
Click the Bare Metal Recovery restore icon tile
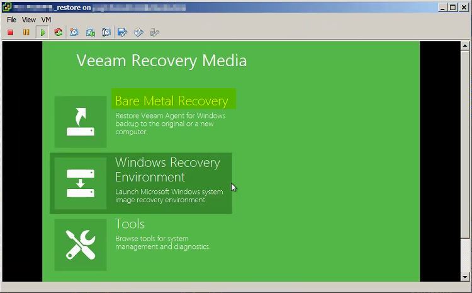81,122
